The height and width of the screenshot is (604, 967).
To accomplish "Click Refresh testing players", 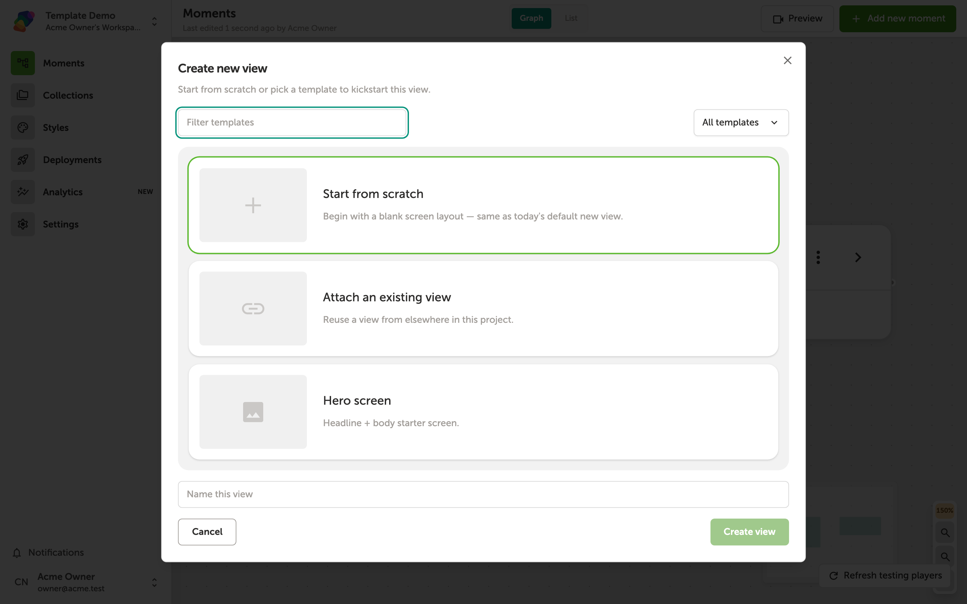I will click(885, 575).
